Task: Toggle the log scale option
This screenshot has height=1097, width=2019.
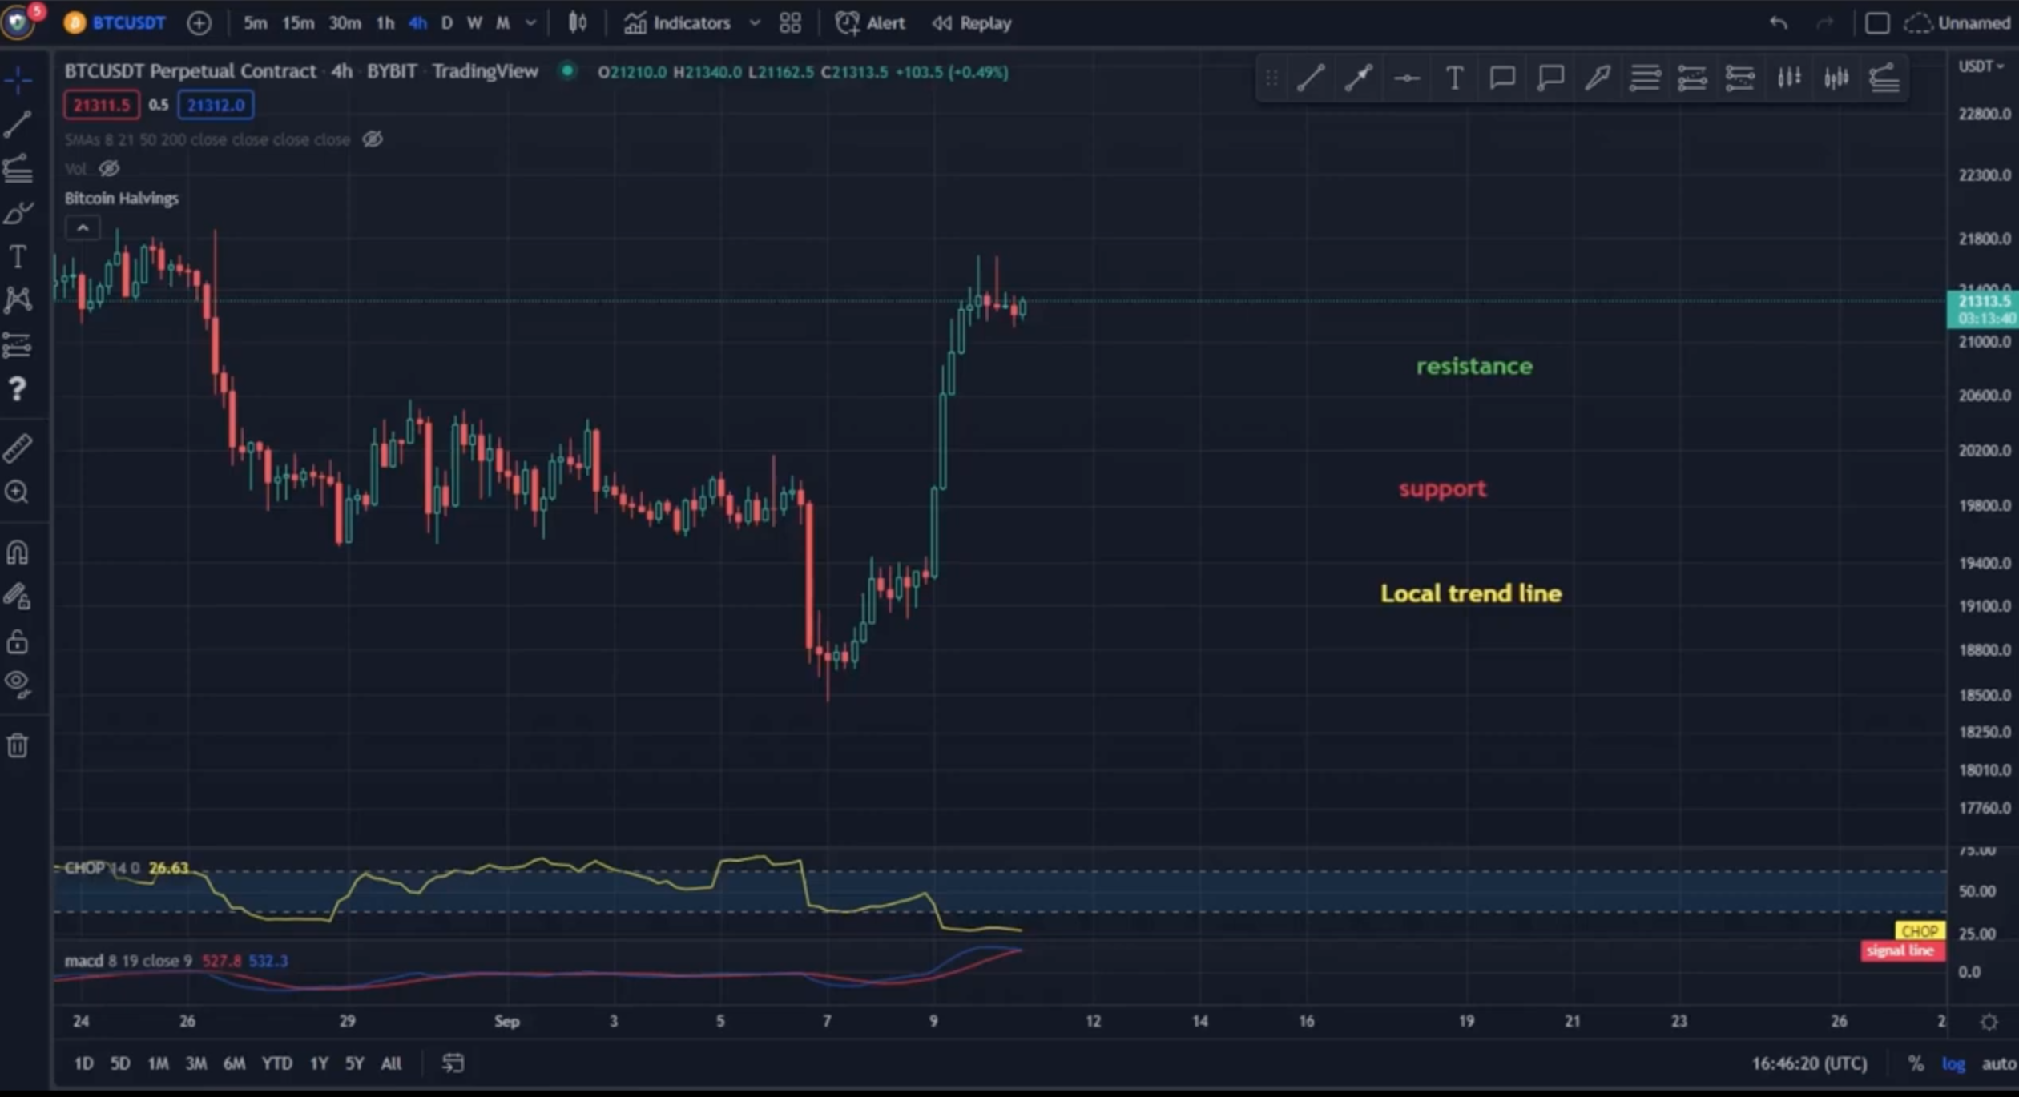Action: click(x=1953, y=1063)
